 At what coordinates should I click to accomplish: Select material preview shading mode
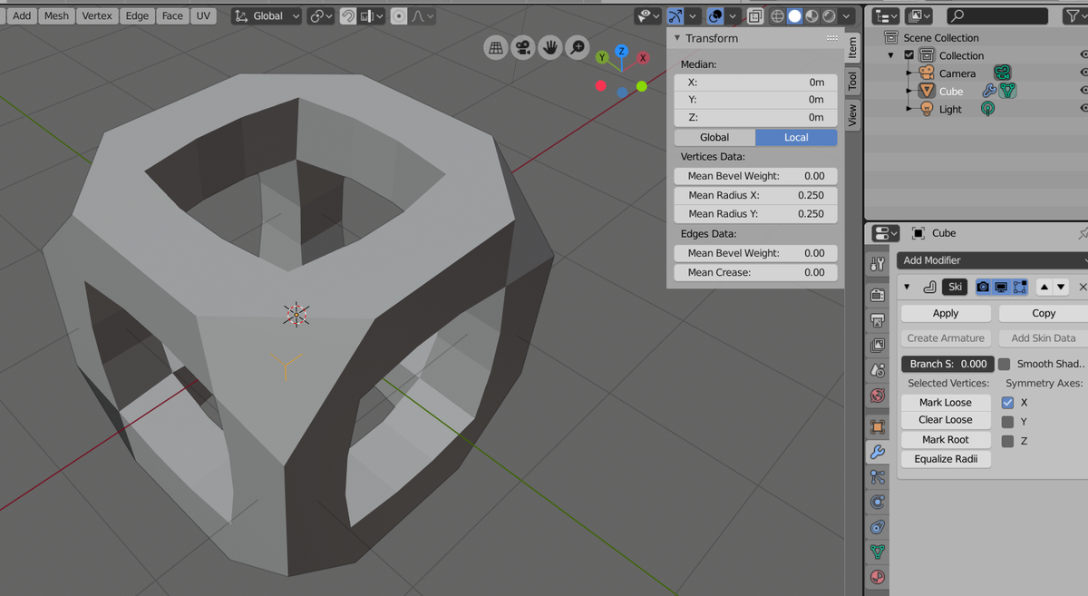pyautogui.click(x=812, y=16)
